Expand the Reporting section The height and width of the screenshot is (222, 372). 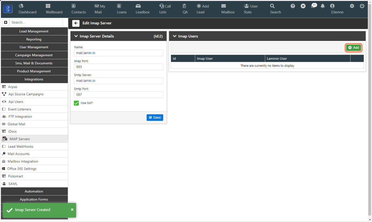(x=34, y=39)
